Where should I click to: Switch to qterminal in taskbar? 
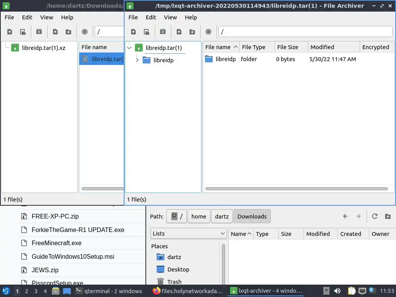[109, 291]
